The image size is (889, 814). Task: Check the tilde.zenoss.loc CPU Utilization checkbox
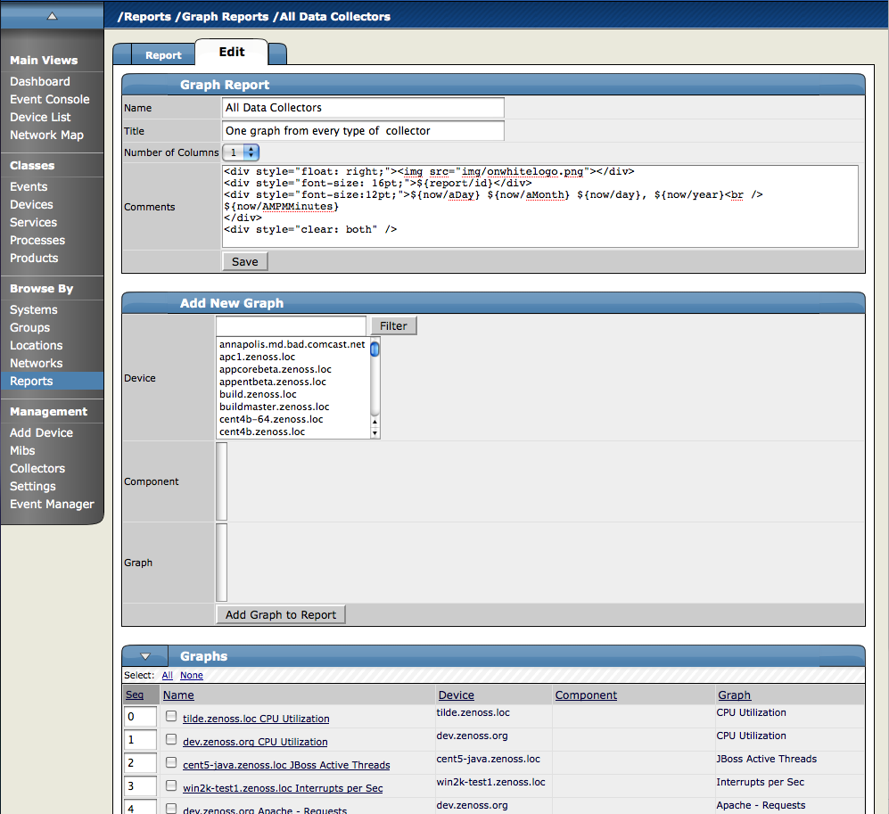[171, 716]
